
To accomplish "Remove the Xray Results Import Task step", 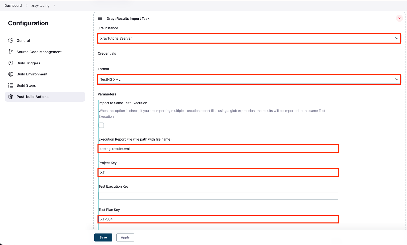I will coord(399,18).
